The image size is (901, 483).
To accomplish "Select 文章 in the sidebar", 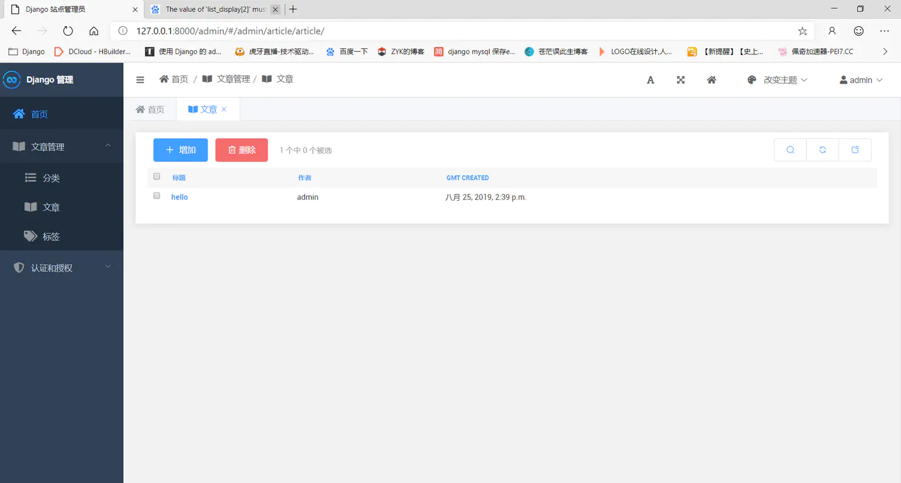I will (x=61, y=207).
